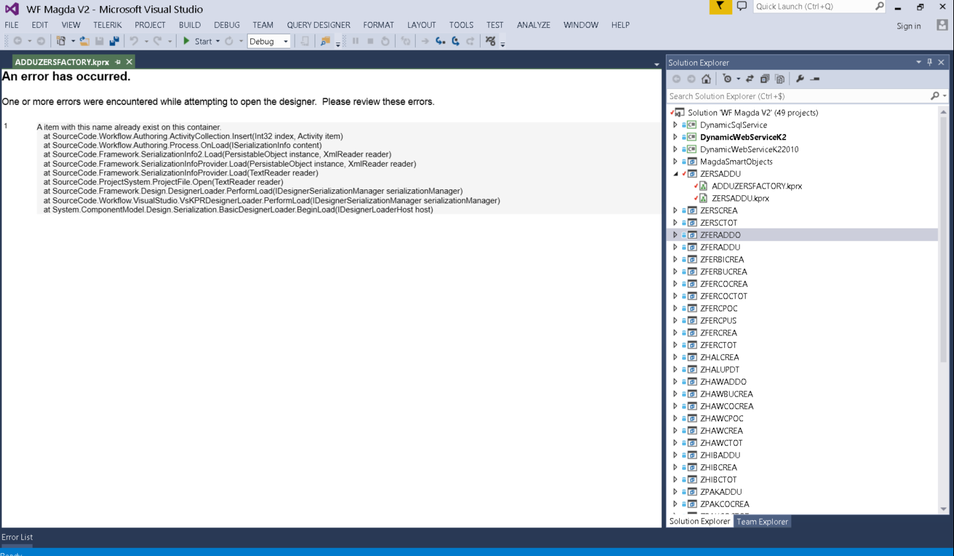This screenshot has width=954, height=556.
Task: Open the FILE menu
Action: coord(12,25)
